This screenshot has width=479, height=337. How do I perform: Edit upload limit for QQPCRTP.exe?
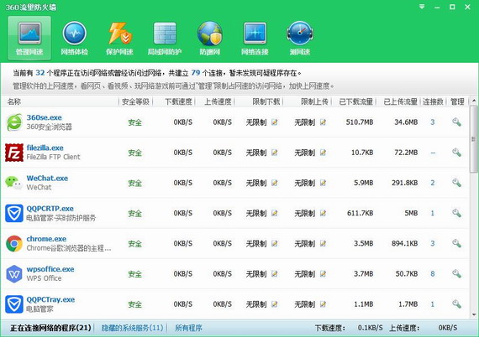click(323, 213)
